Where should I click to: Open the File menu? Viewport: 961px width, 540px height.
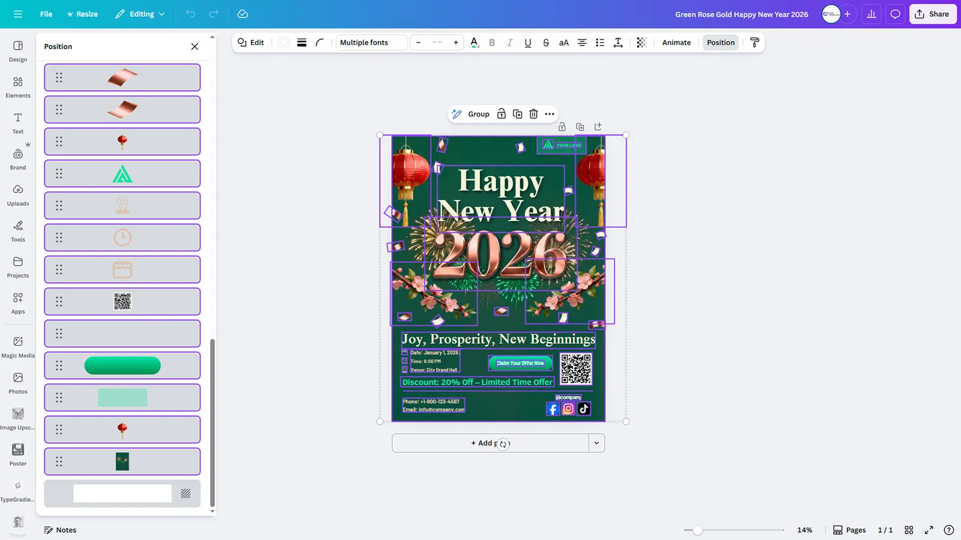pyautogui.click(x=46, y=14)
